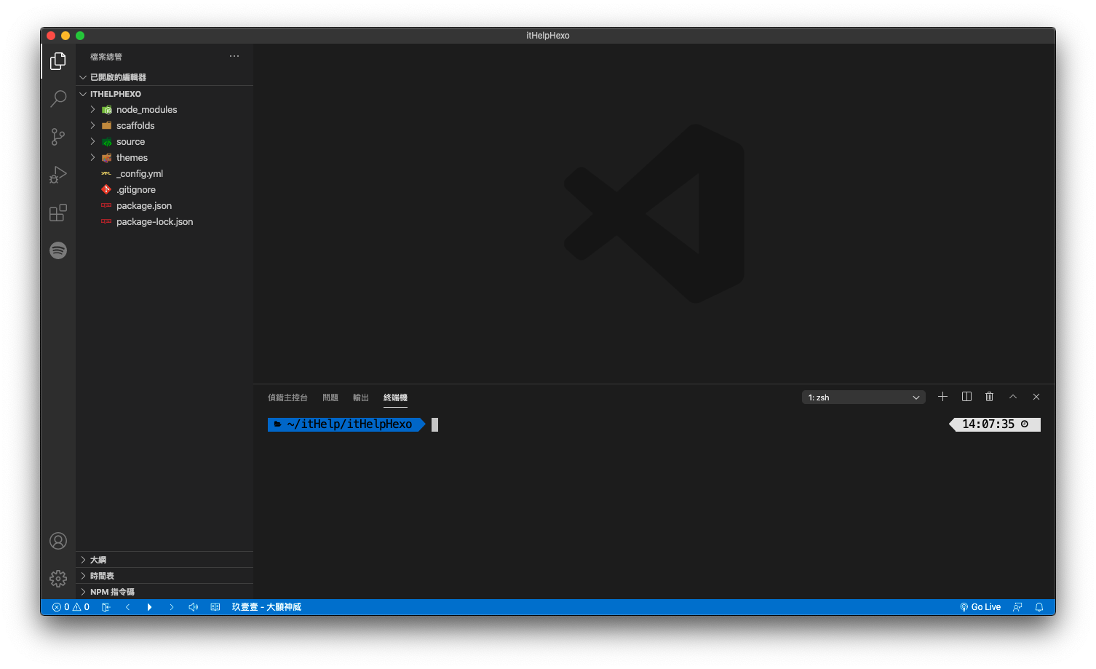This screenshot has height=669, width=1096.
Task: Split the terminal panel
Action: [966, 397]
